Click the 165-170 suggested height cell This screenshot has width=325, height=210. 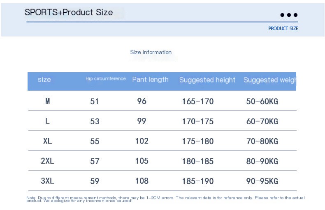pos(198,101)
